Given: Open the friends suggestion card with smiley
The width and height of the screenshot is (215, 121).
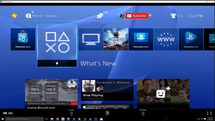Looking at the screenshot, I should pyautogui.click(x=163, y=94).
